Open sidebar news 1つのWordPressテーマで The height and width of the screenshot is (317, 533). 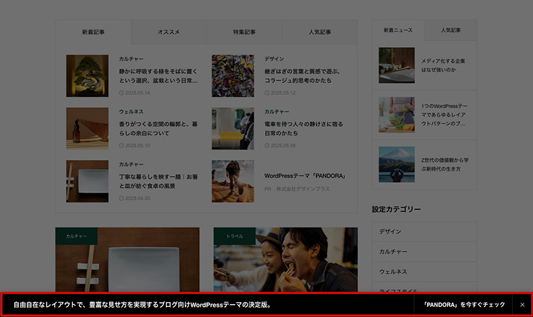(445, 115)
